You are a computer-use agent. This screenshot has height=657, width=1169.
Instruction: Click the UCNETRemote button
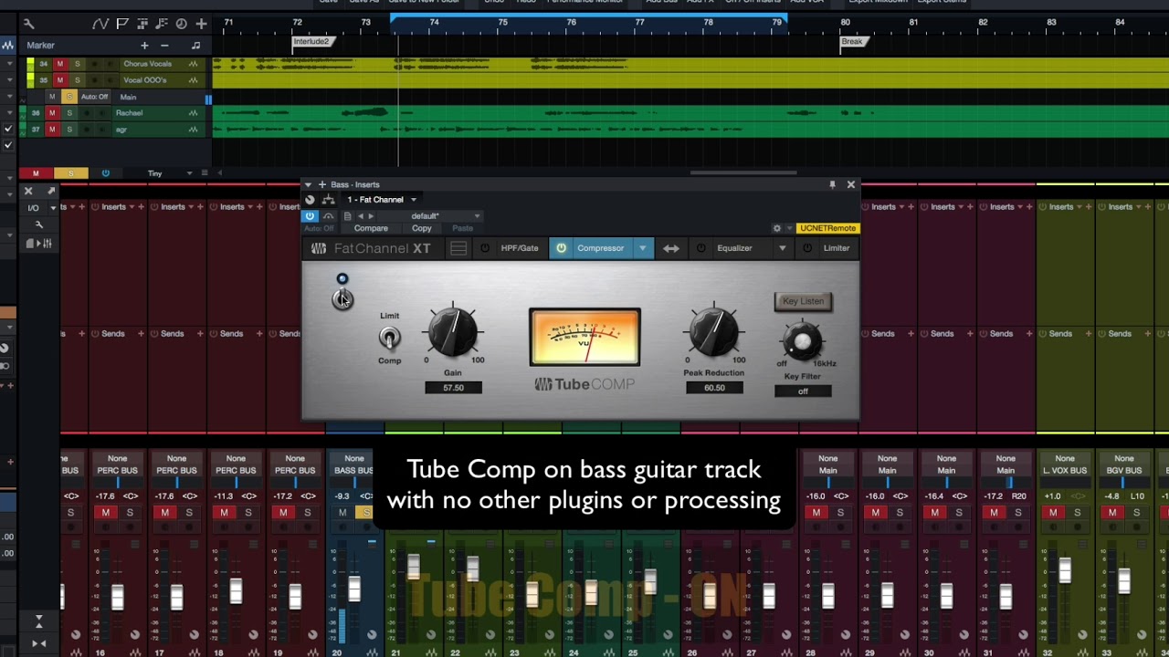828,228
